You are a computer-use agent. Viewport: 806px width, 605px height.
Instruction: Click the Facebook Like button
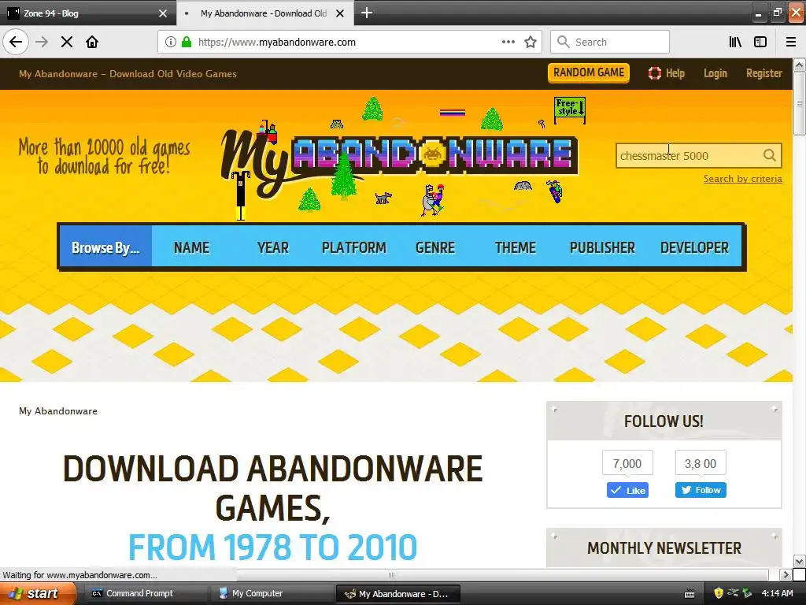[x=627, y=490]
